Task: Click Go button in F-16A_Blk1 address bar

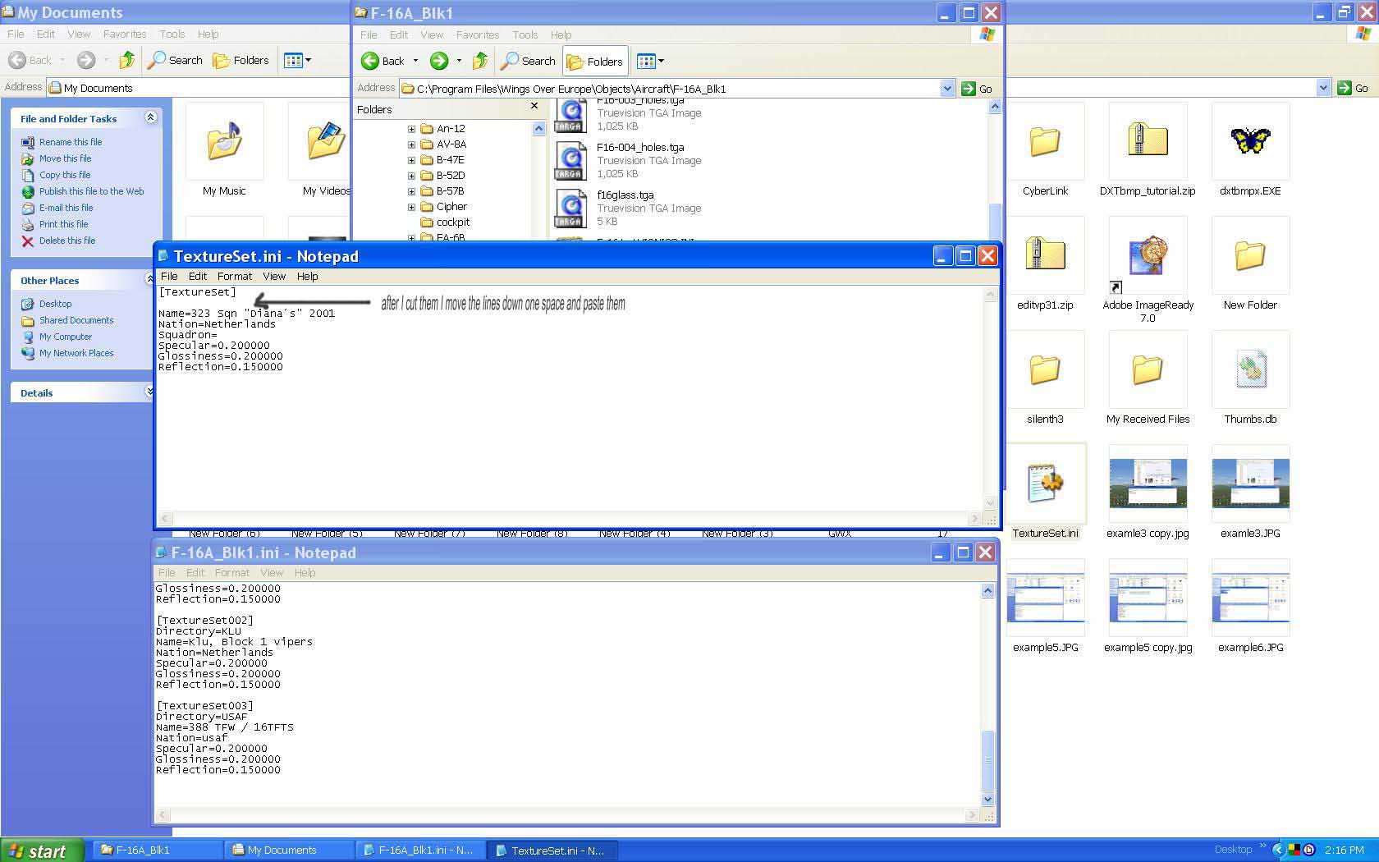Action: tap(978, 89)
